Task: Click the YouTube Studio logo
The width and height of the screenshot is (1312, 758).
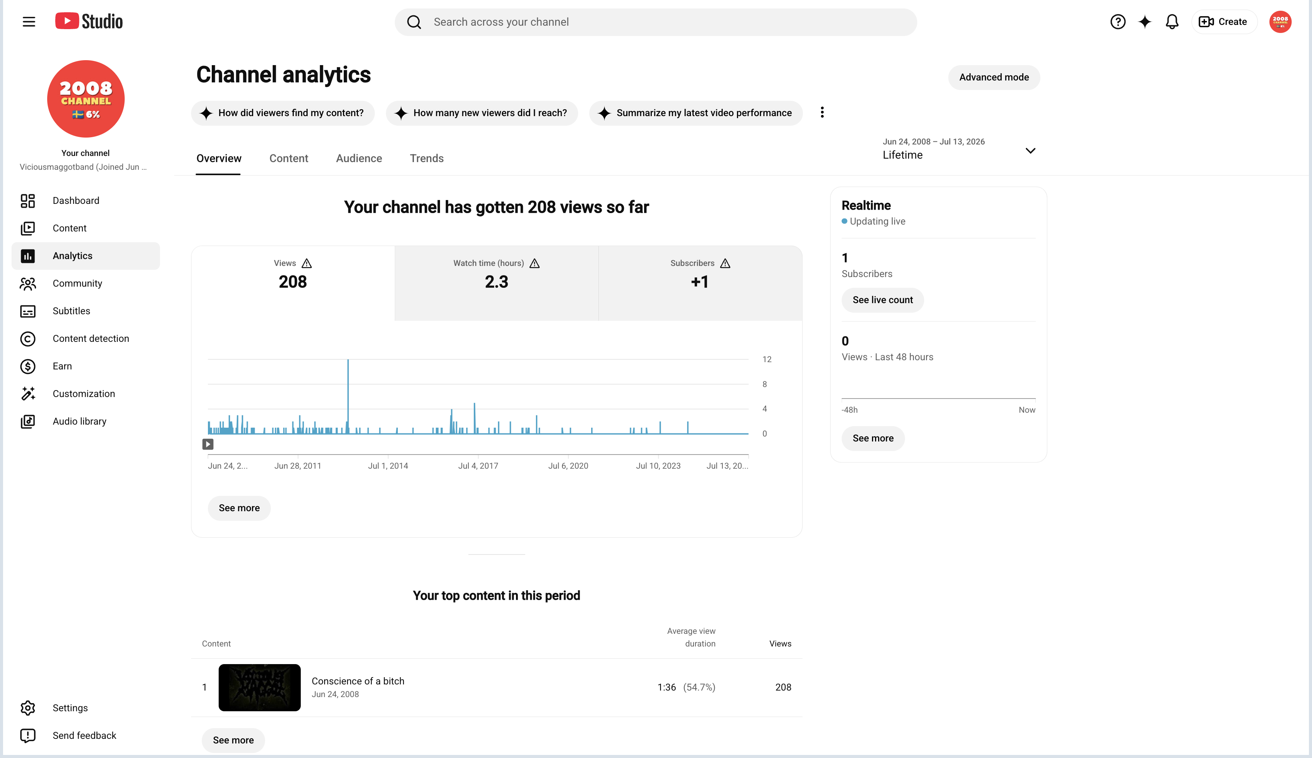Action: (89, 21)
